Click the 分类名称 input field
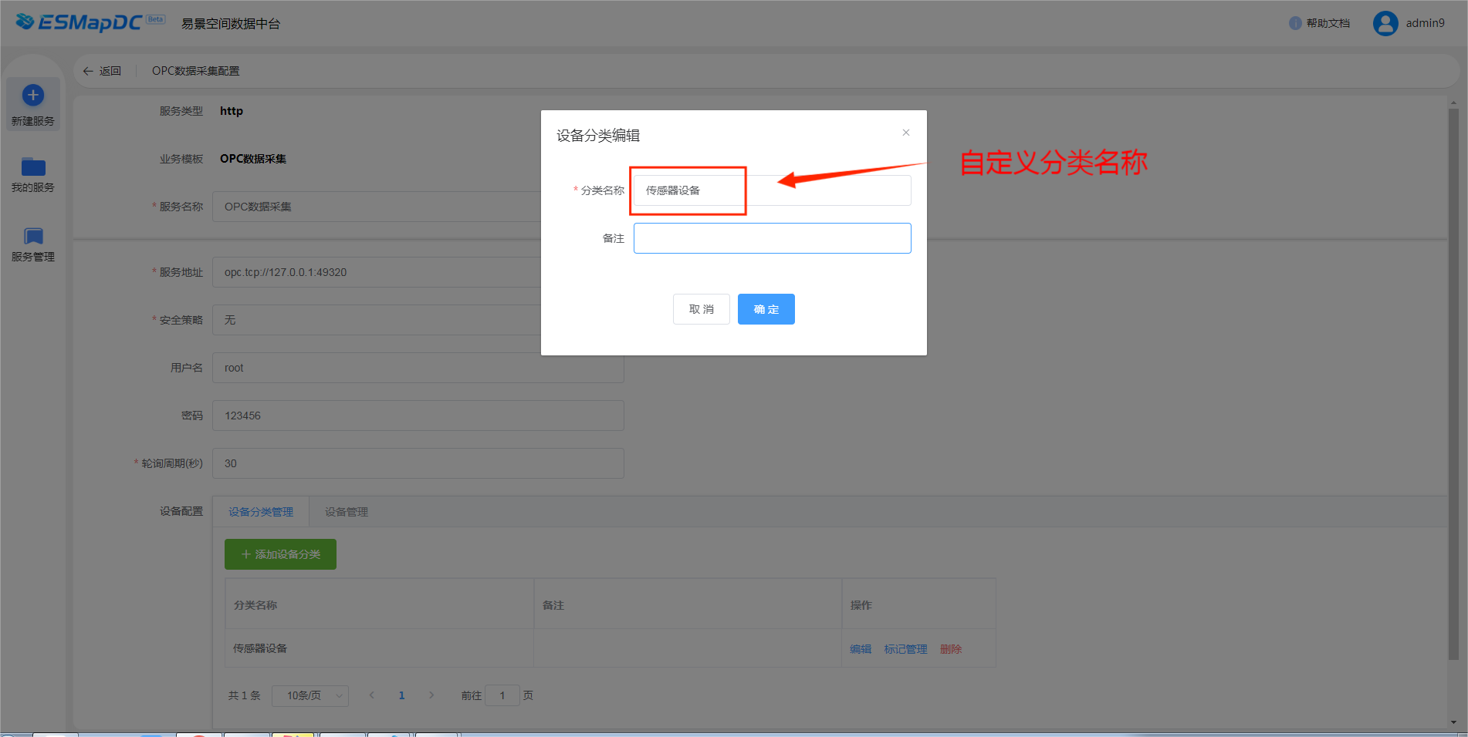 (772, 190)
